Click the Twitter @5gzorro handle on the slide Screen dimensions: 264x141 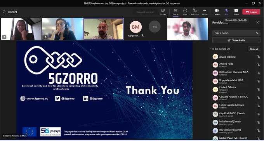pyautogui.click(x=68, y=99)
